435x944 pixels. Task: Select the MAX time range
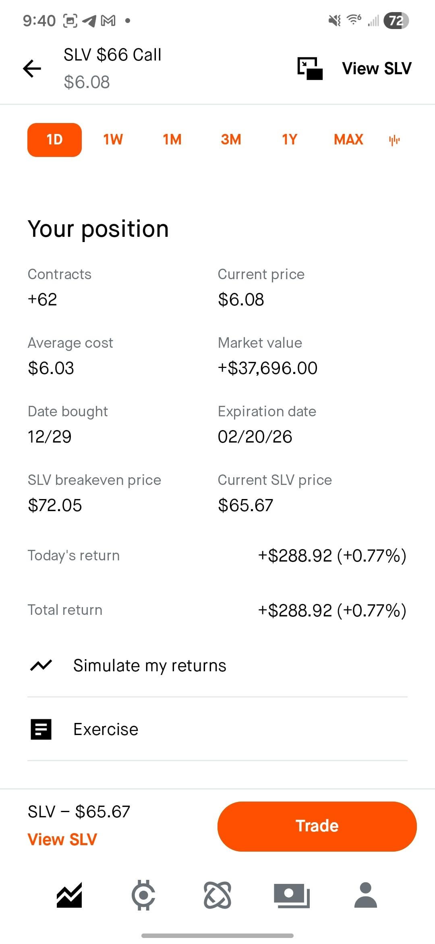[x=348, y=140]
